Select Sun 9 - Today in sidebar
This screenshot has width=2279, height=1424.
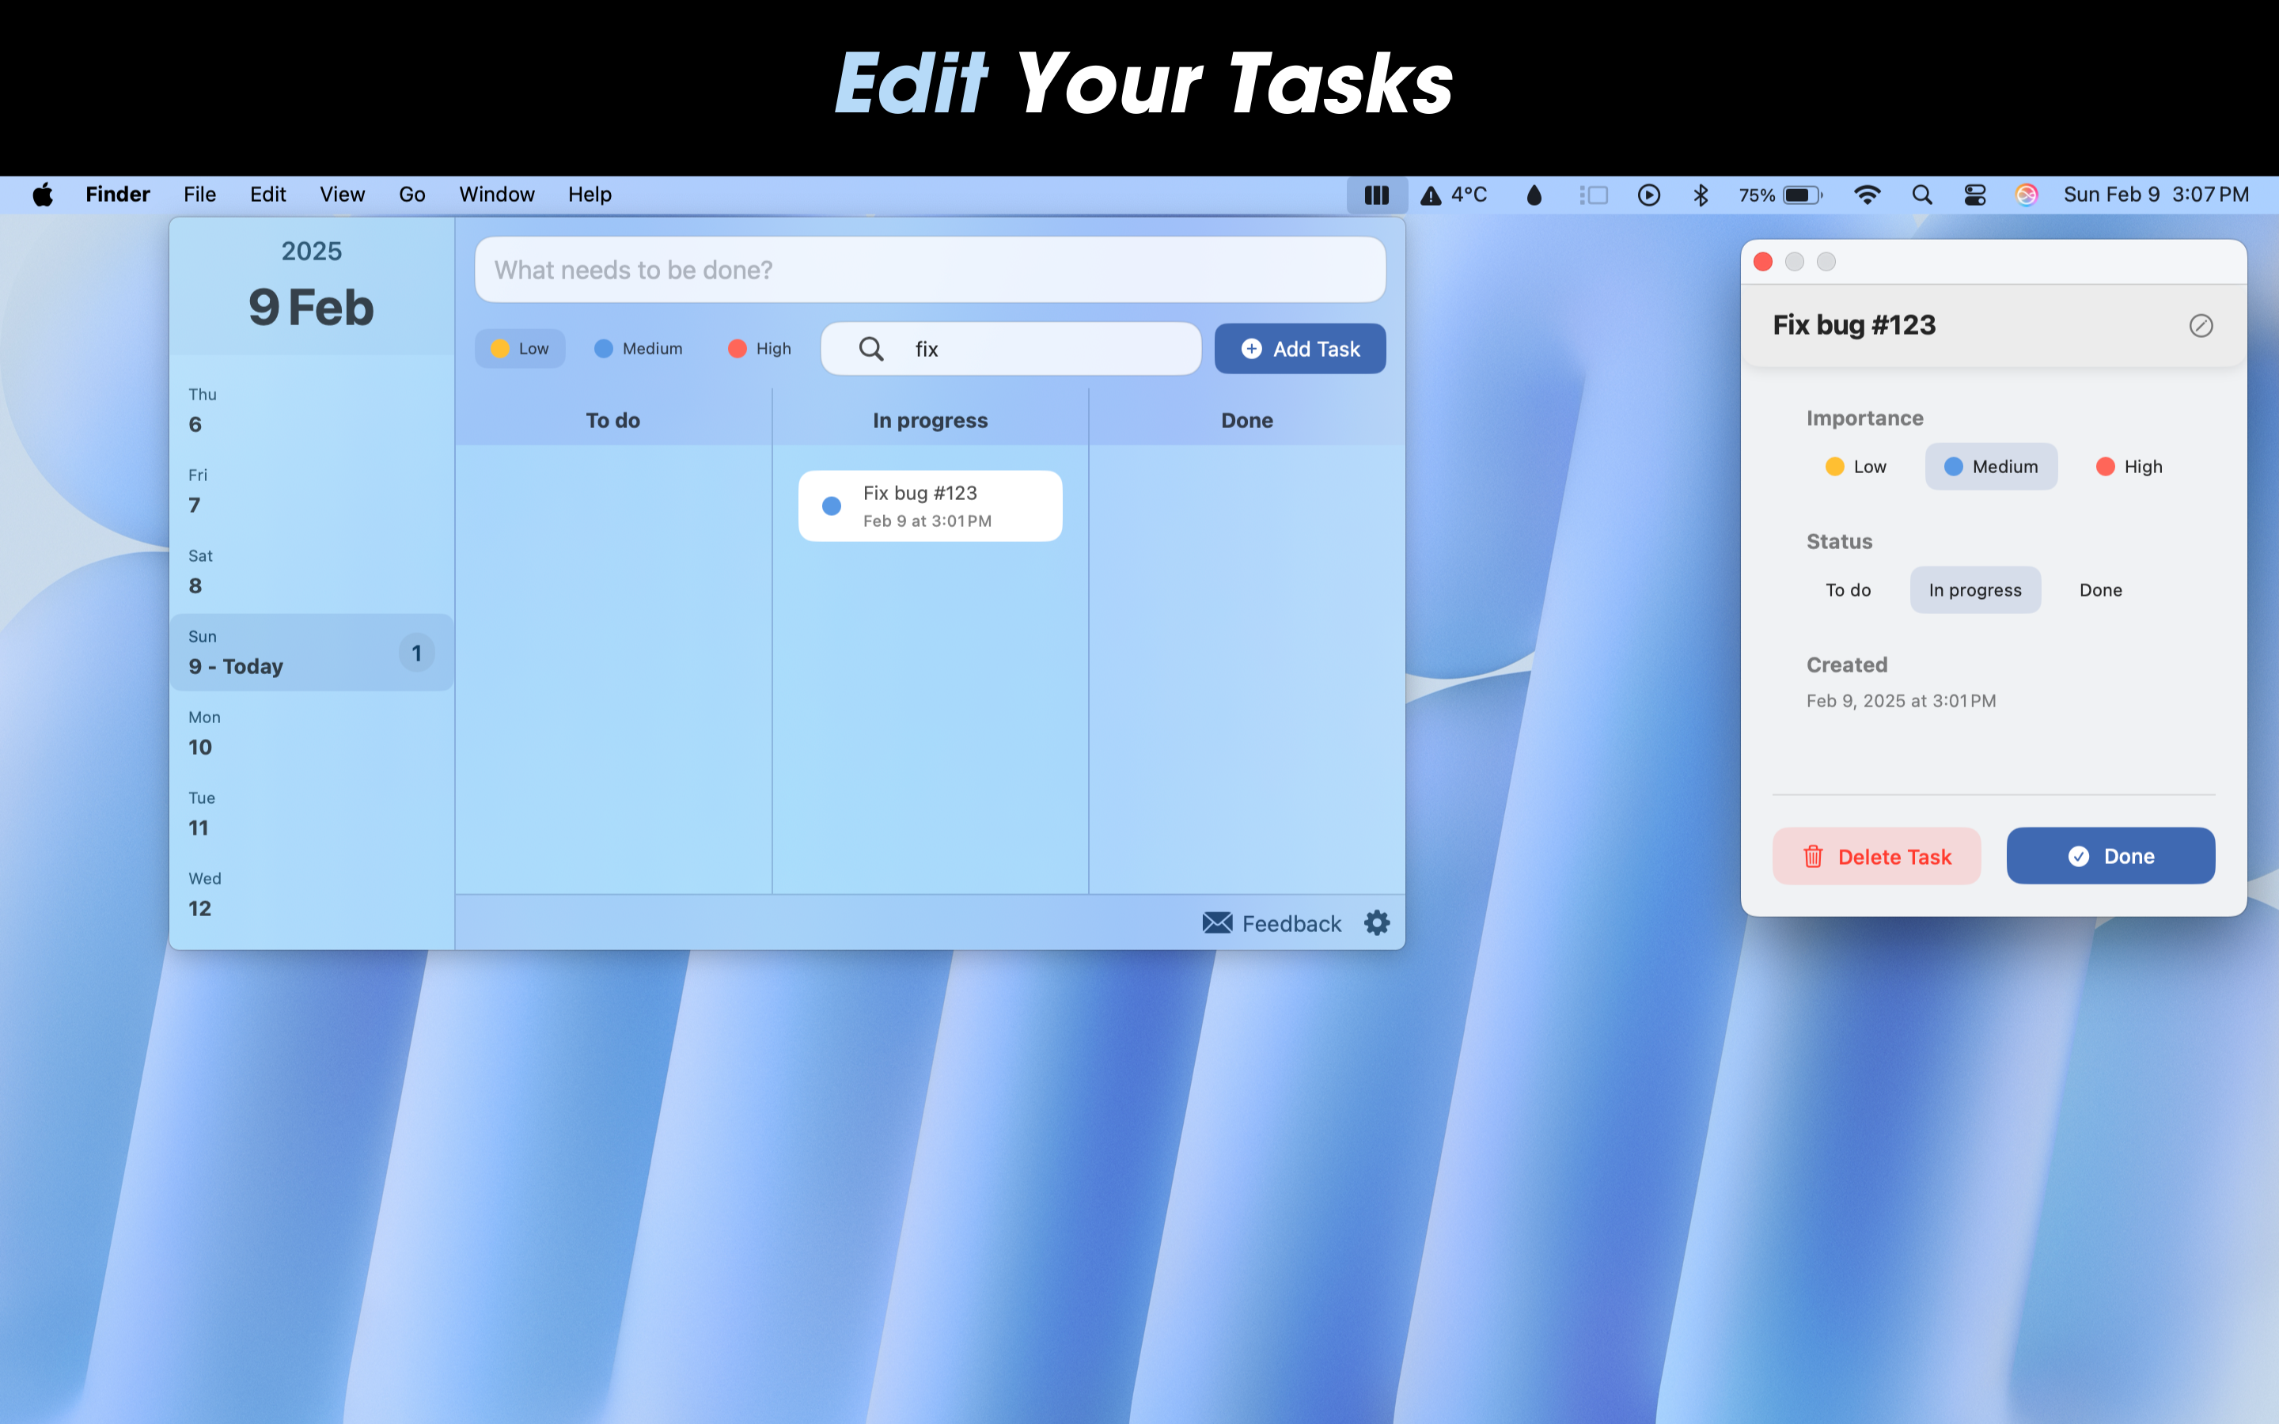point(312,653)
